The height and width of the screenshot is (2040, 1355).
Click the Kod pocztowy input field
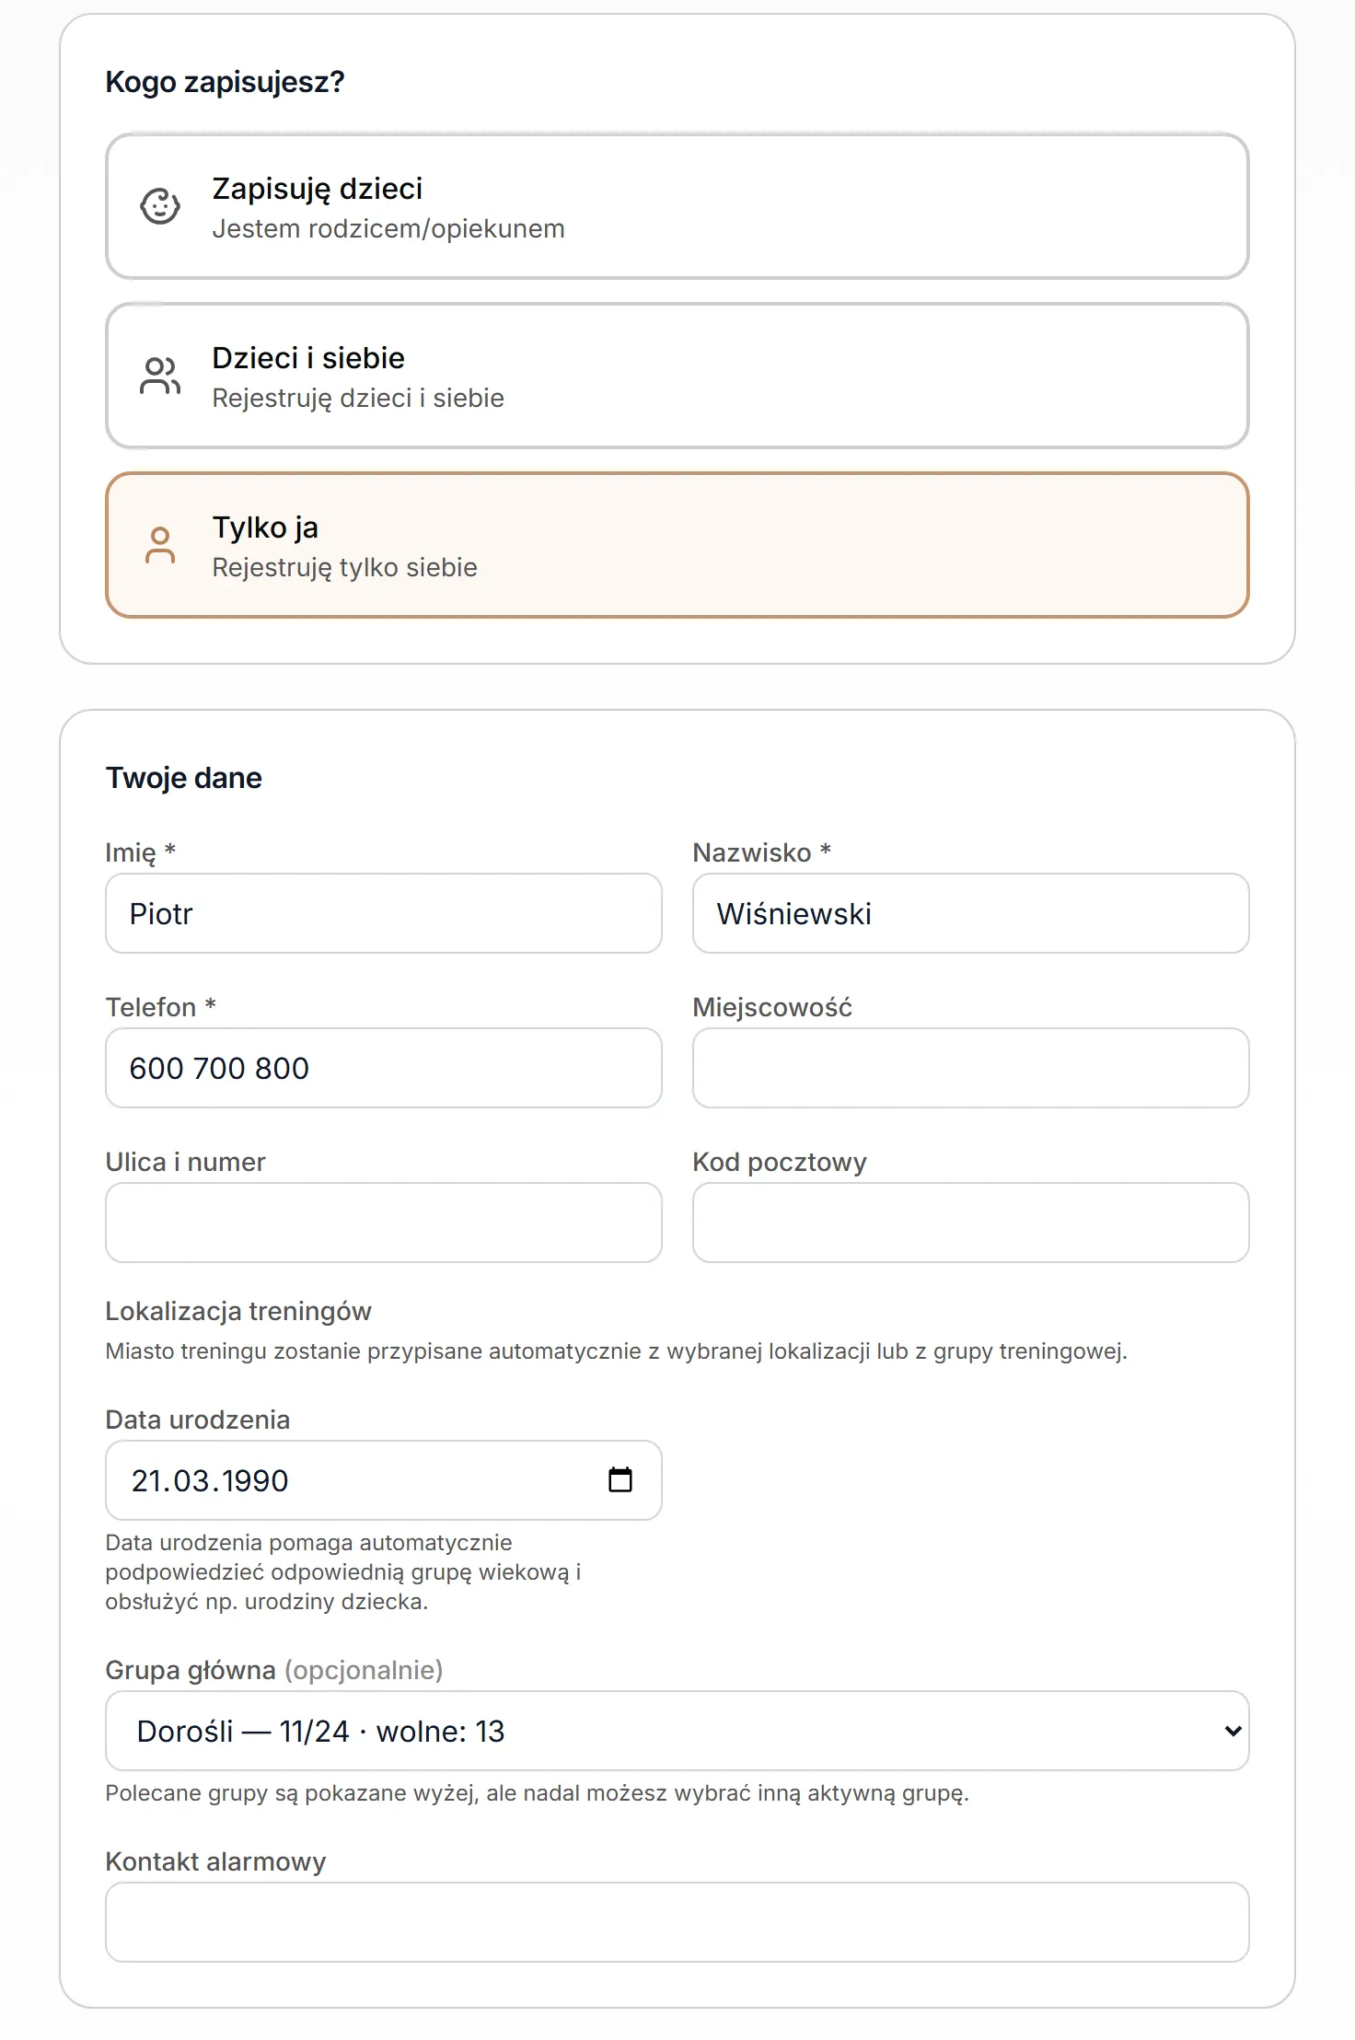(x=971, y=1223)
